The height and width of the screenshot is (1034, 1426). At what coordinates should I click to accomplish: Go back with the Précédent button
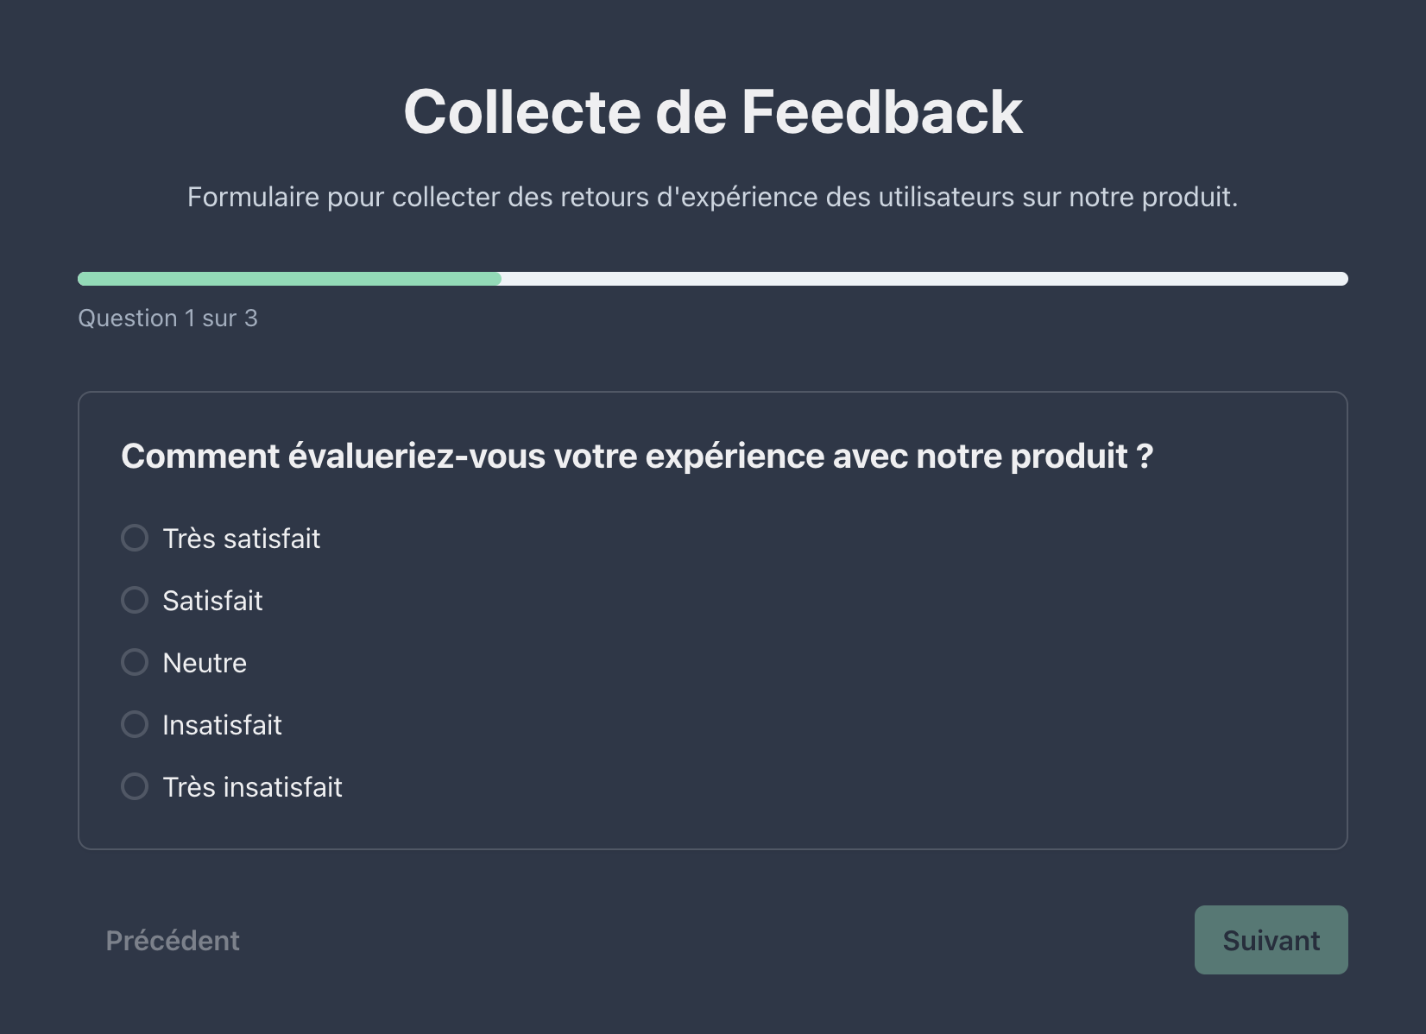point(173,940)
